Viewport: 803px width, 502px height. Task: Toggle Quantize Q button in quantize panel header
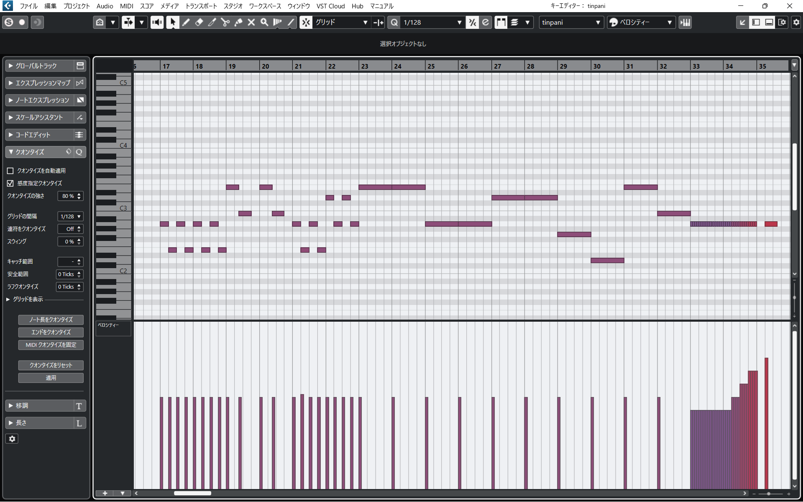pos(79,152)
